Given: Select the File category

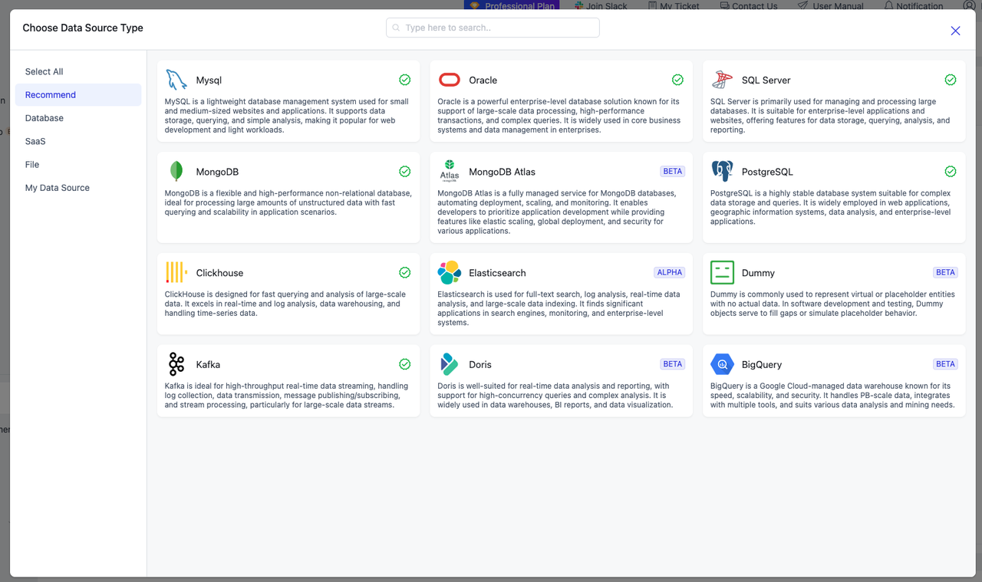Looking at the screenshot, I should click(78, 164).
